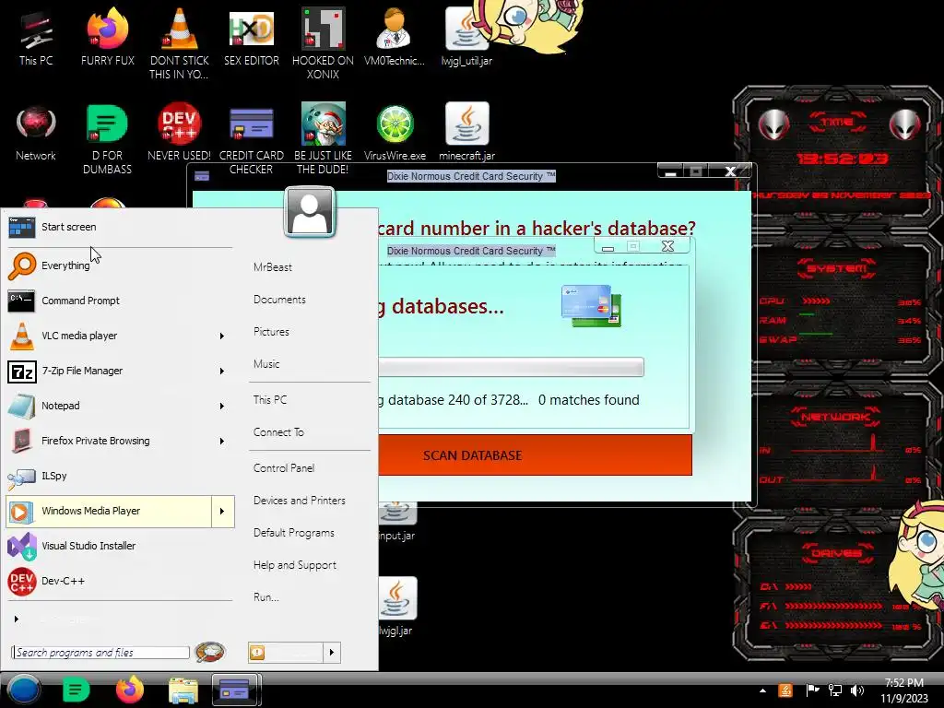This screenshot has height=708, width=944.
Task: Expand Firefox Private Browsing submenu arrow
Action: (x=222, y=442)
